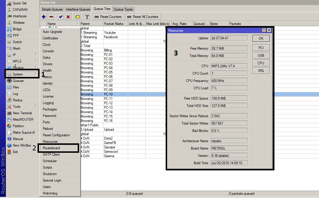
Task: Remove selected queue using the red minus icon
Action: pos(51,16)
